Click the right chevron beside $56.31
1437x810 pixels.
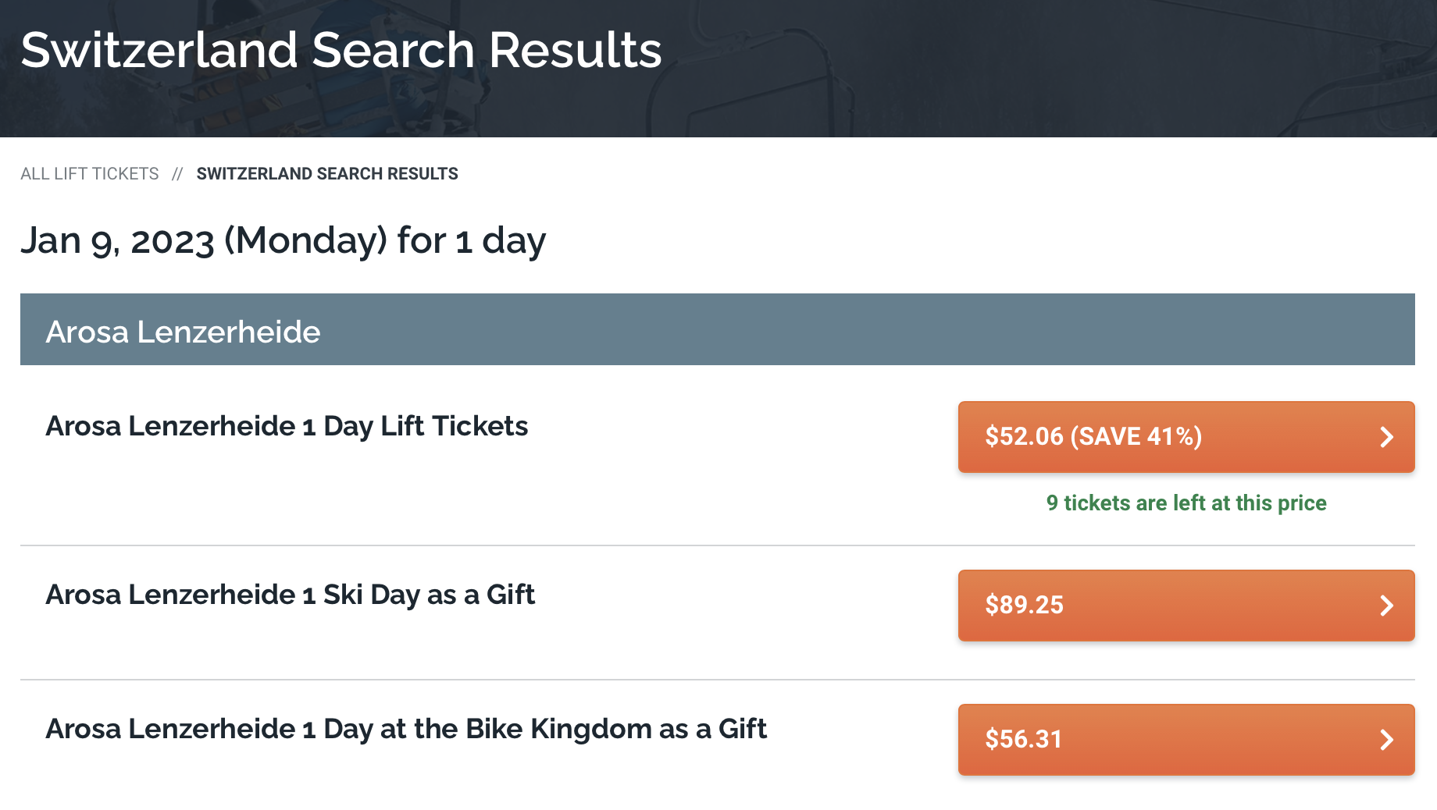[x=1386, y=740]
